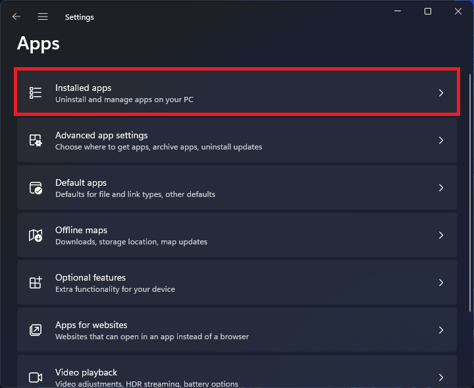Image resolution: width=474 pixels, height=388 pixels.
Task: Click the Apps for websites icon
Action: pyautogui.click(x=36, y=330)
